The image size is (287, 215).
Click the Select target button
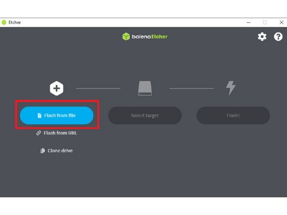(145, 116)
